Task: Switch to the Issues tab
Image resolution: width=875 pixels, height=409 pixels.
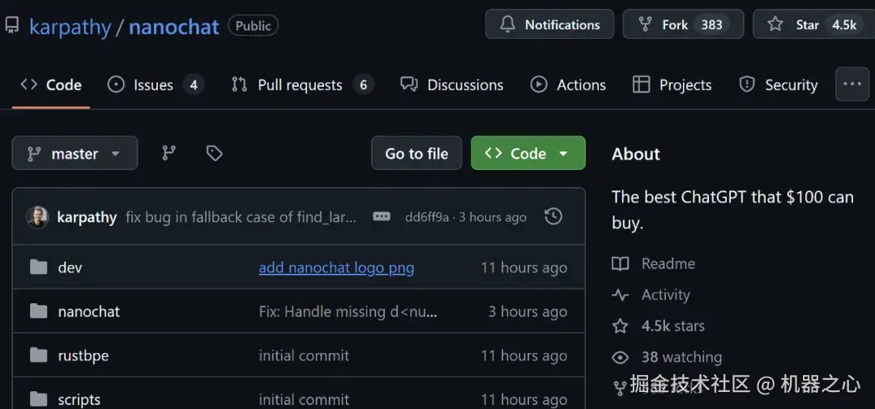Action: click(153, 85)
